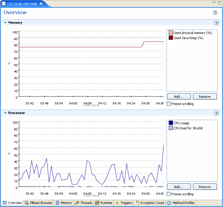
Task: Minimize the editor view pane
Action: (214, 2)
